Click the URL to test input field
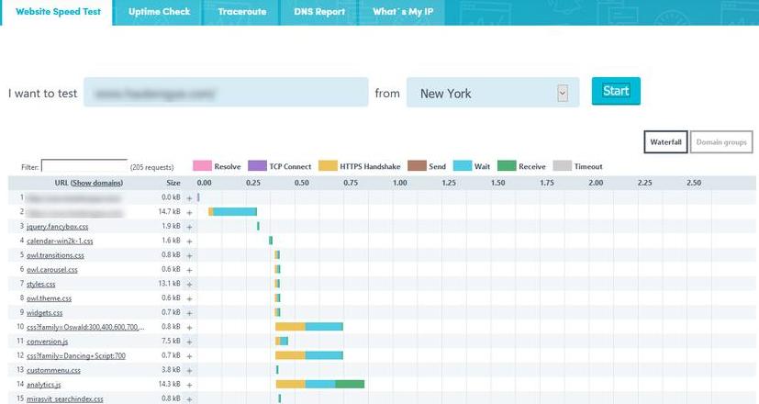This screenshot has height=404, width=759. pos(226,92)
